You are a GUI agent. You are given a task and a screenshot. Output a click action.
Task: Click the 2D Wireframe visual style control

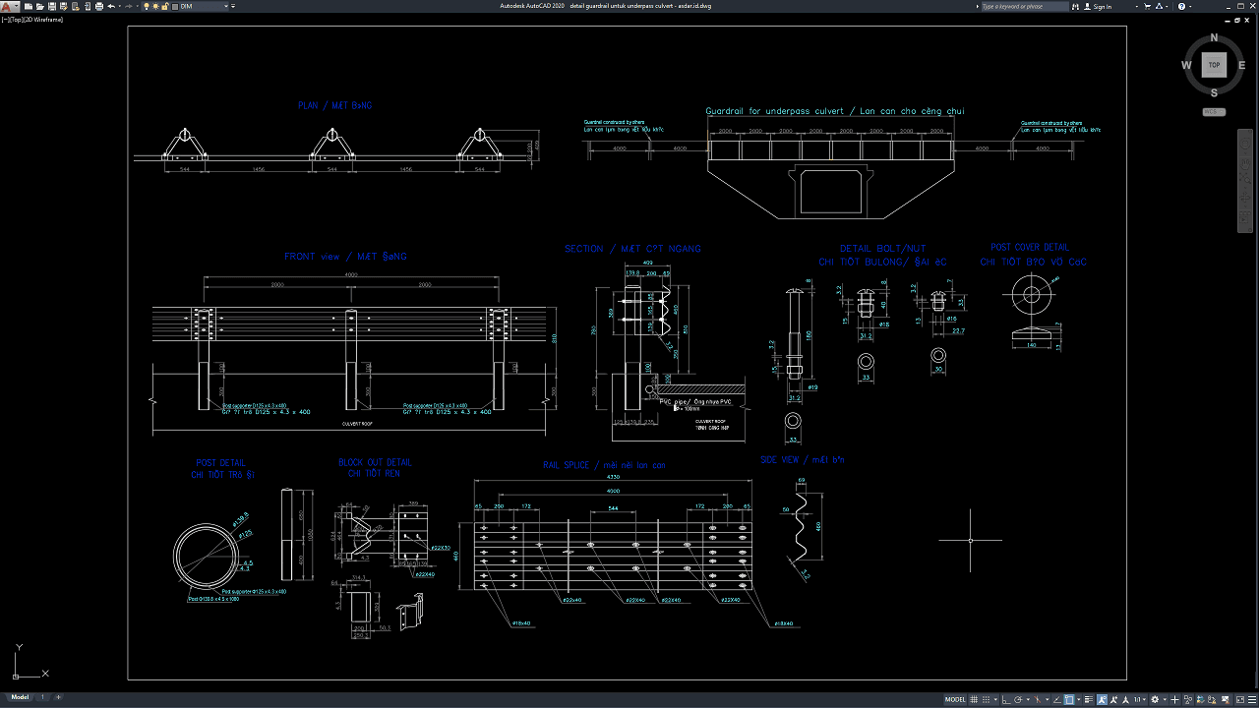click(x=45, y=19)
